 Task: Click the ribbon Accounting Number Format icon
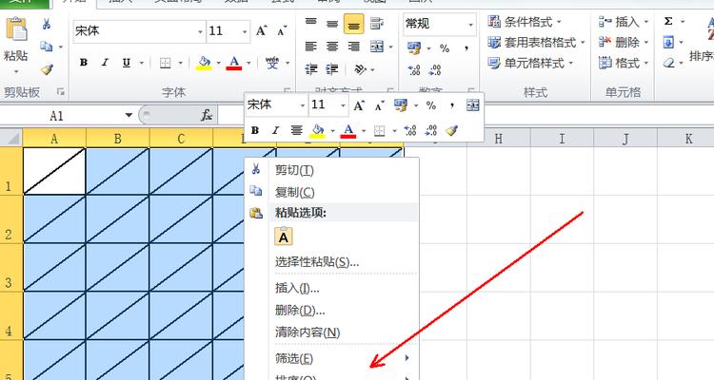(414, 47)
